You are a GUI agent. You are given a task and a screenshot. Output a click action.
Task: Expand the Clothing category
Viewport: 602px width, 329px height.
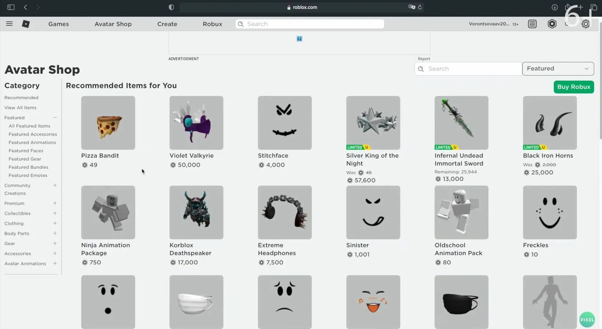(55, 223)
